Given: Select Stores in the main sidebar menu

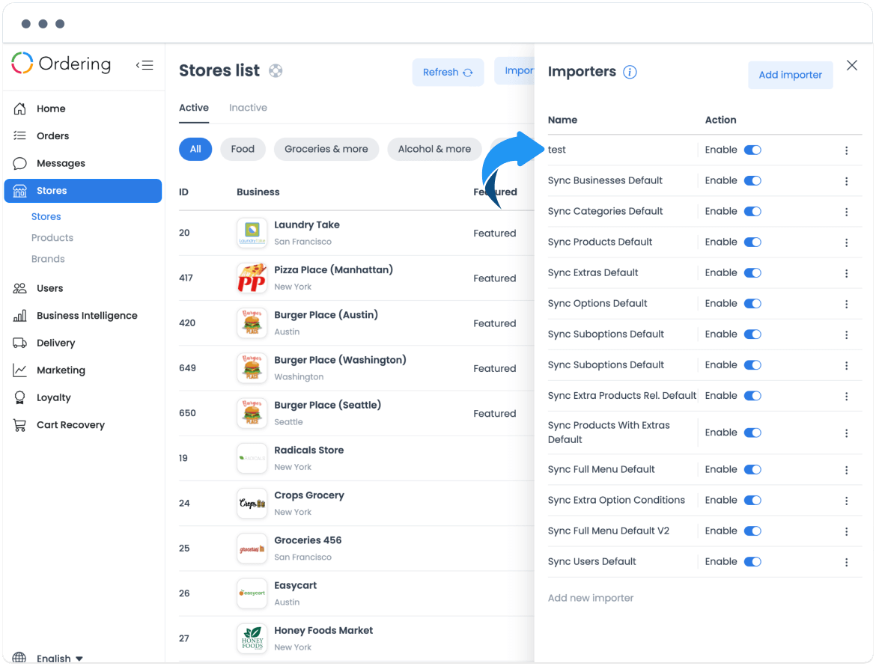Looking at the screenshot, I should click(82, 190).
